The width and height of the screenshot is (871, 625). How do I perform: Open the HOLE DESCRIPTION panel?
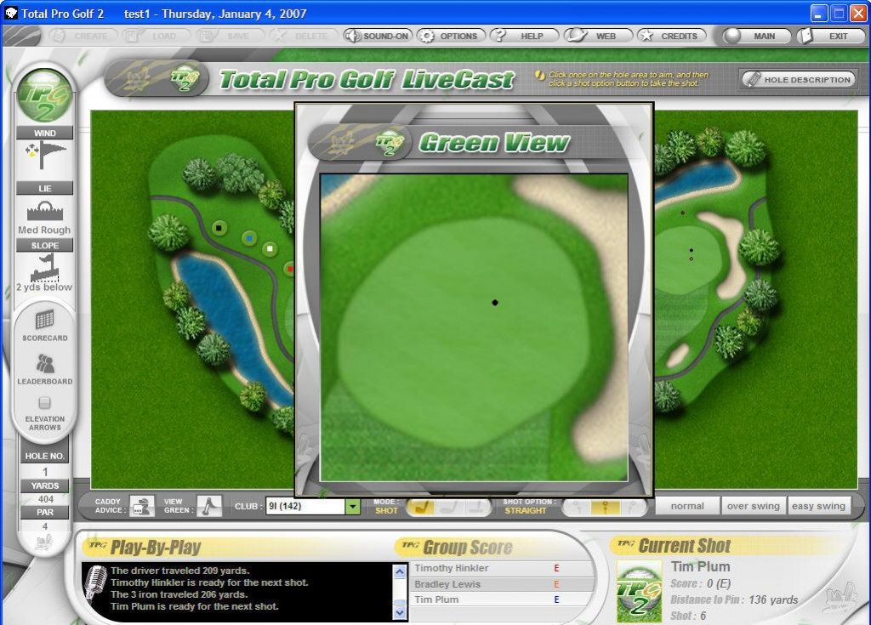click(798, 79)
